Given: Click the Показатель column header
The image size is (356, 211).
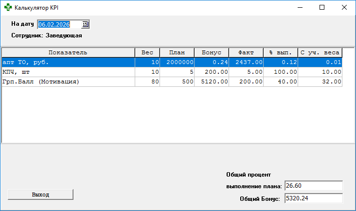Looking at the screenshot, I should point(68,52).
